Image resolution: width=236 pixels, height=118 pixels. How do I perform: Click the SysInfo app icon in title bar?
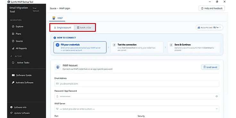(x=8, y=2)
